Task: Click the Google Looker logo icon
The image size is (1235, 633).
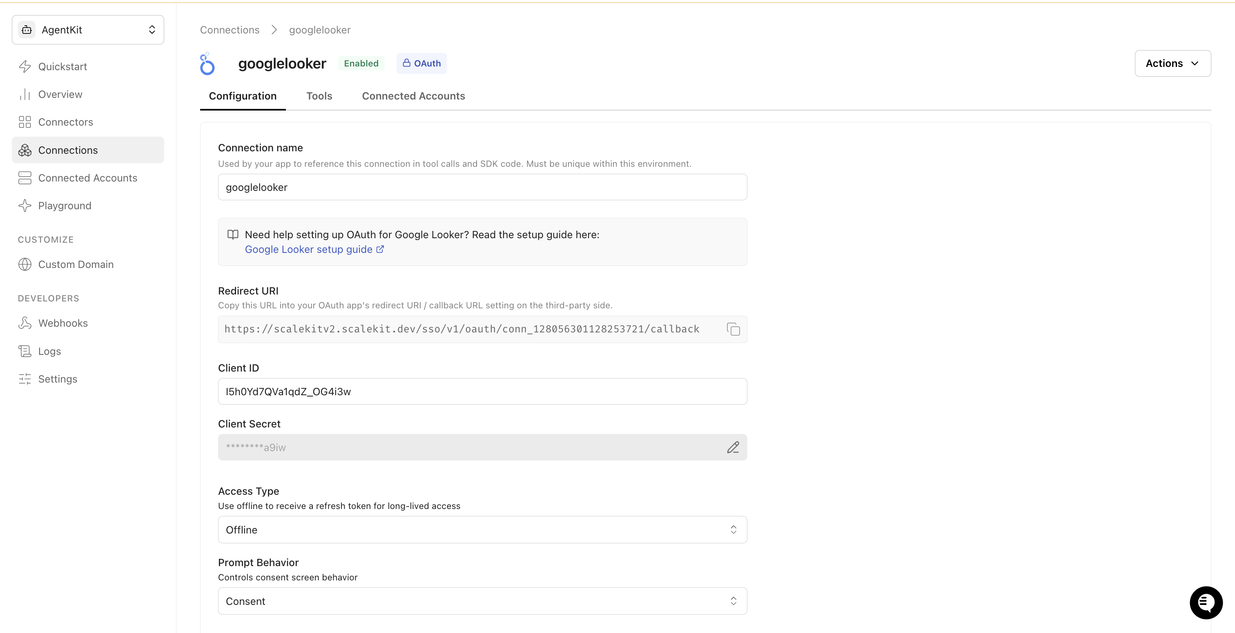Action: click(x=207, y=64)
